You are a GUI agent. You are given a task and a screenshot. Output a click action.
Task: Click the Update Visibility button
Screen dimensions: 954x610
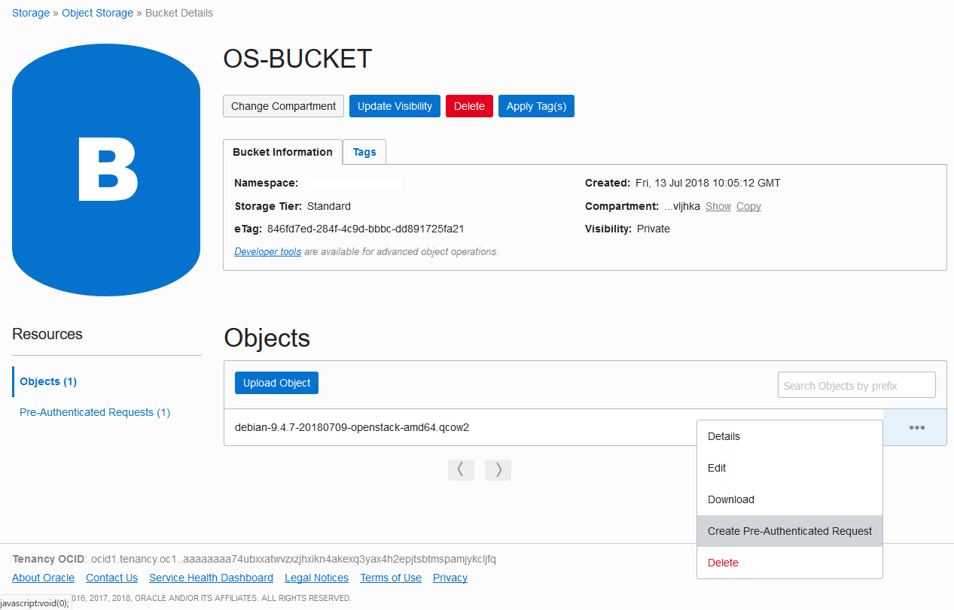[395, 106]
